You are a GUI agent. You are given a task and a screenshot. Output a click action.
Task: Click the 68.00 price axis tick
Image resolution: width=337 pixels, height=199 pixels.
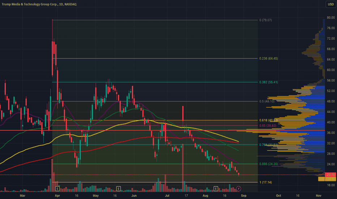[331, 49]
